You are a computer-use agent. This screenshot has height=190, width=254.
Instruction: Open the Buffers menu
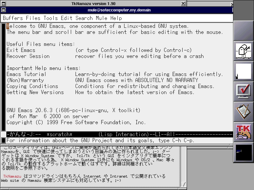[13, 18]
